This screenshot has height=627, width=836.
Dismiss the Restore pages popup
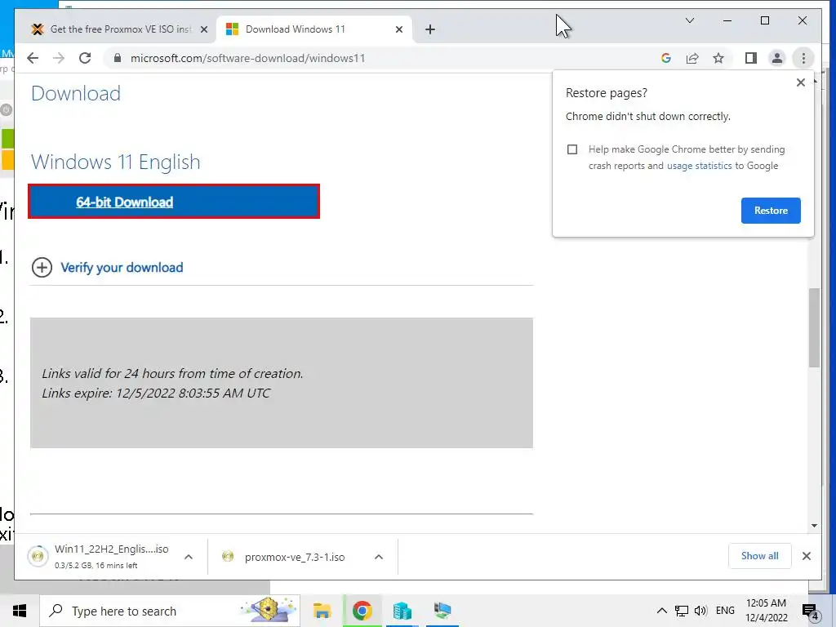pyautogui.click(x=800, y=82)
